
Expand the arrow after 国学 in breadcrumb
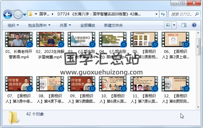coord(53,14)
